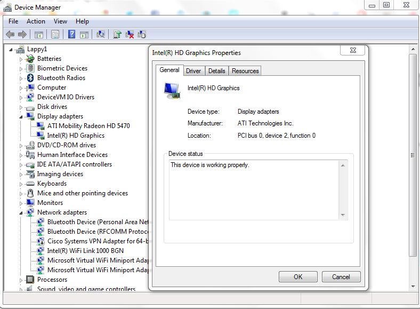420x309 pixels.
Task: Click the Cisco Systems VPN Adapter icon
Action: [x=41, y=241]
